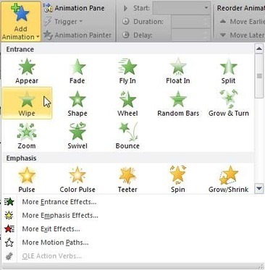Open More Motion Paths dialog
Viewport: 265px width, 270px height.
click(x=55, y=242)
